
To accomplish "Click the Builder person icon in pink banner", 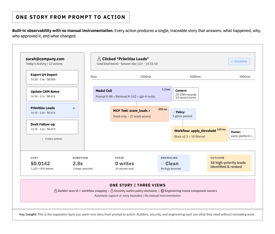I will coord(55,191).
